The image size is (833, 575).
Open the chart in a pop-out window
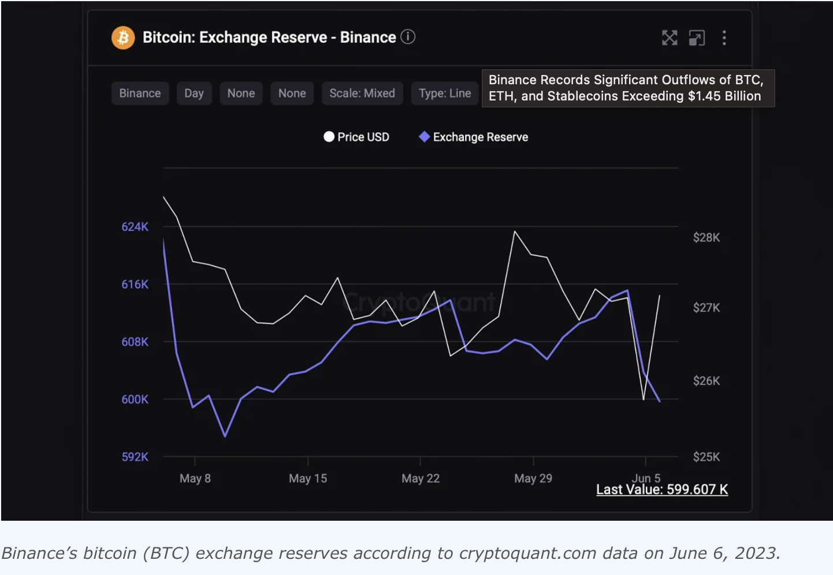(x=697, y=38)
